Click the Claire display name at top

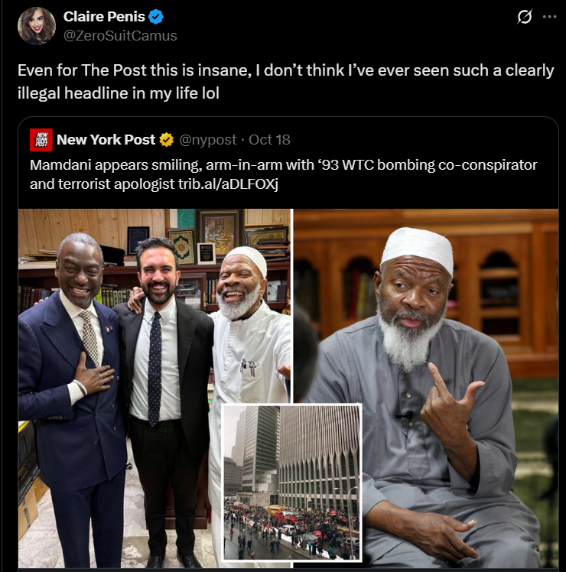(104, 17)
